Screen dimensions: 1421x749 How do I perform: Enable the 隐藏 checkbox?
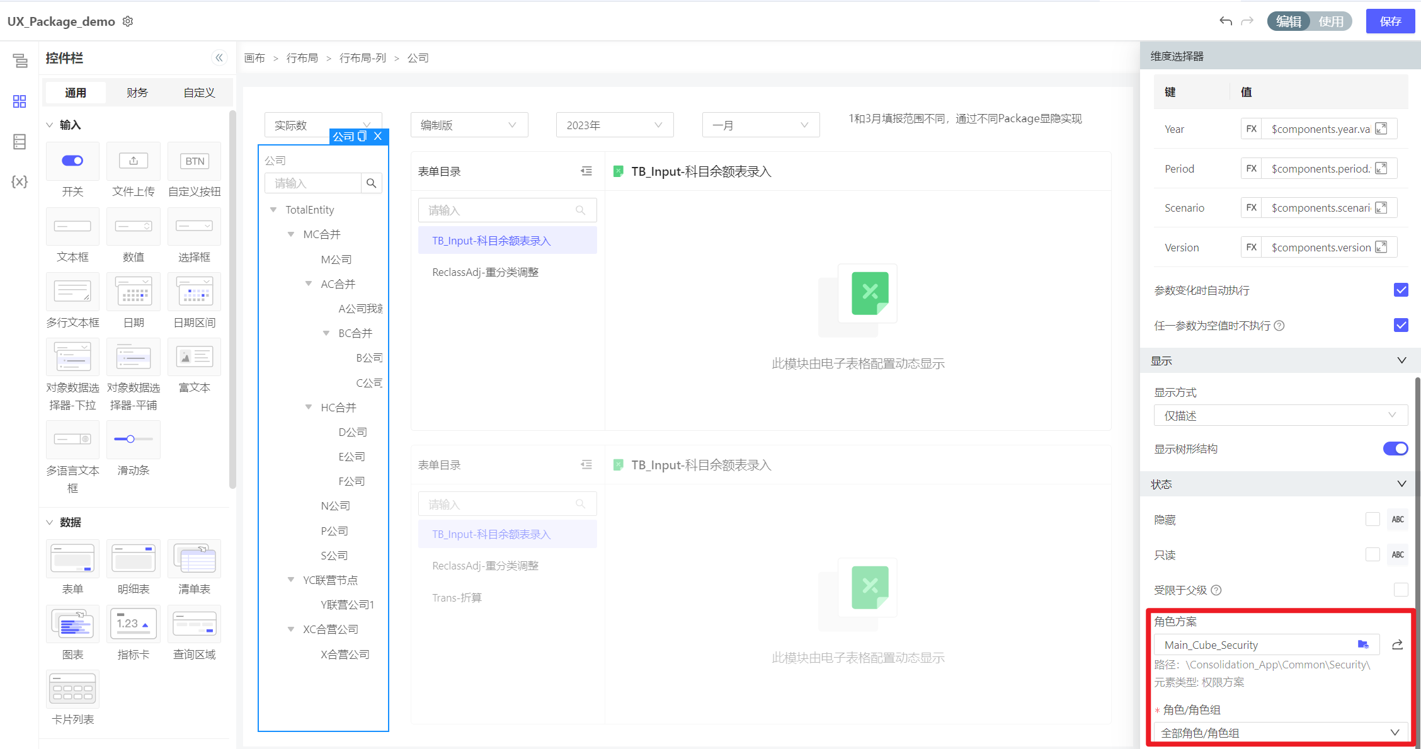(x=1372, y=519)
